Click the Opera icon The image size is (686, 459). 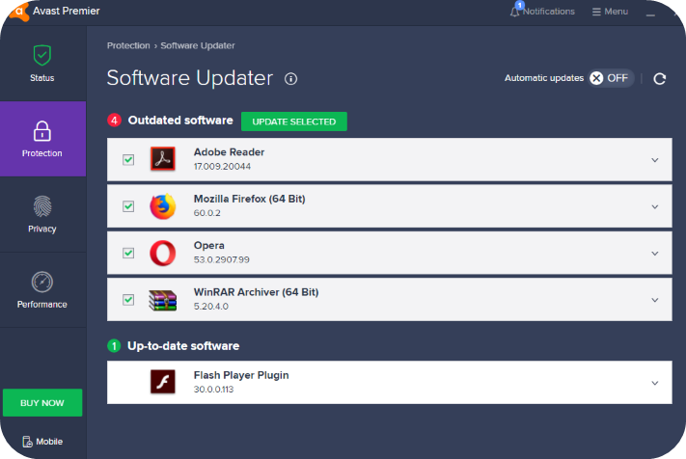[163, 253]
